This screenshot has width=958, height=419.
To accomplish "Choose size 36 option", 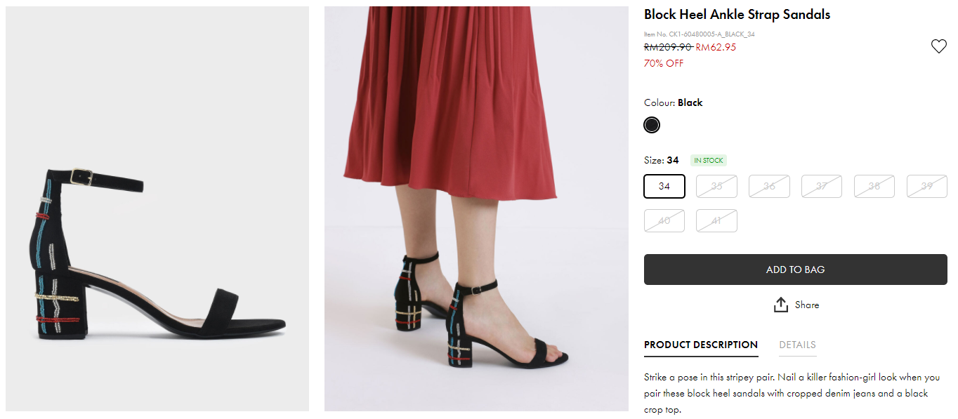I will [x=769, y=186].
